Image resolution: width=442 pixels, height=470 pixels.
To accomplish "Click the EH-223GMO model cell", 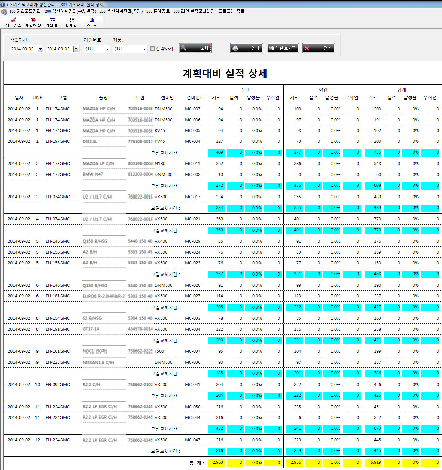I will [x=58, y=362].
